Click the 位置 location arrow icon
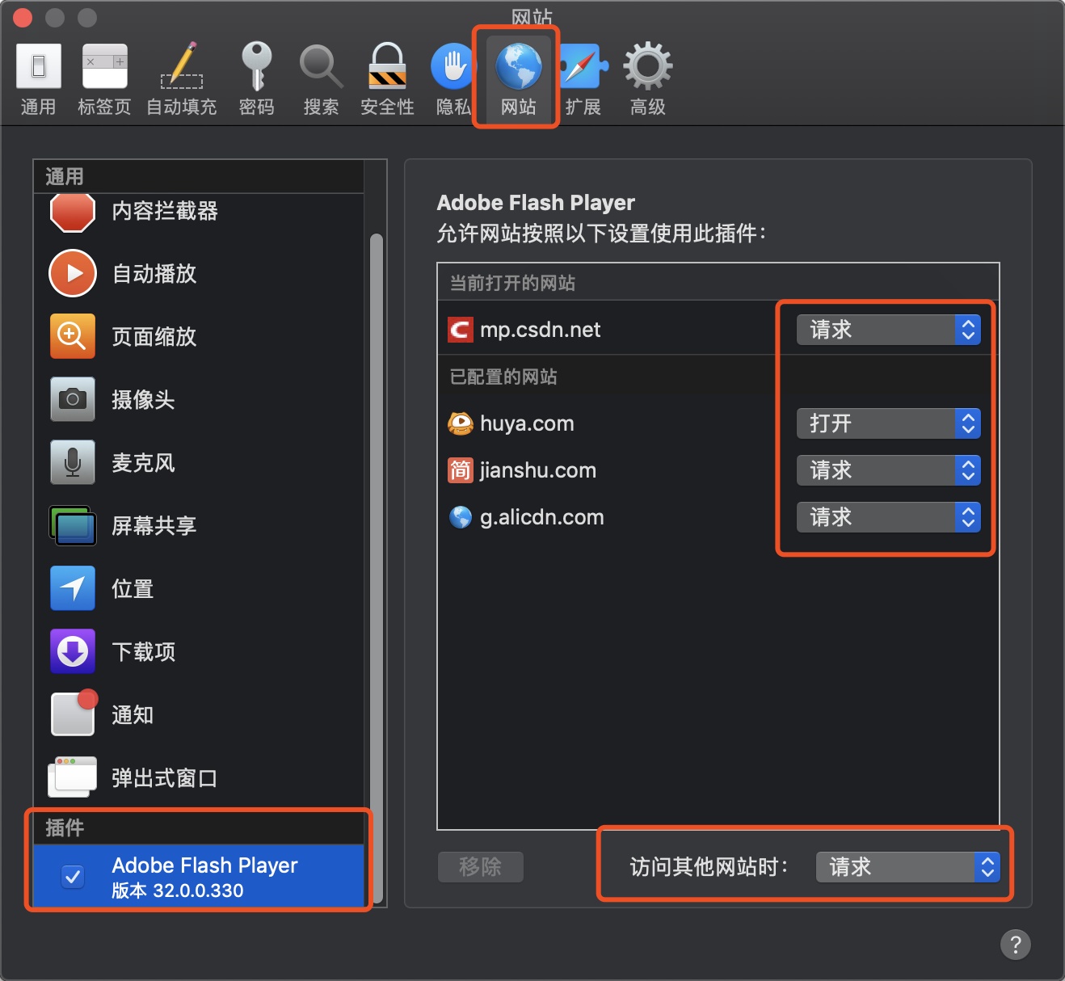This screenshot has width=1065, height=981. pos(73,588)
